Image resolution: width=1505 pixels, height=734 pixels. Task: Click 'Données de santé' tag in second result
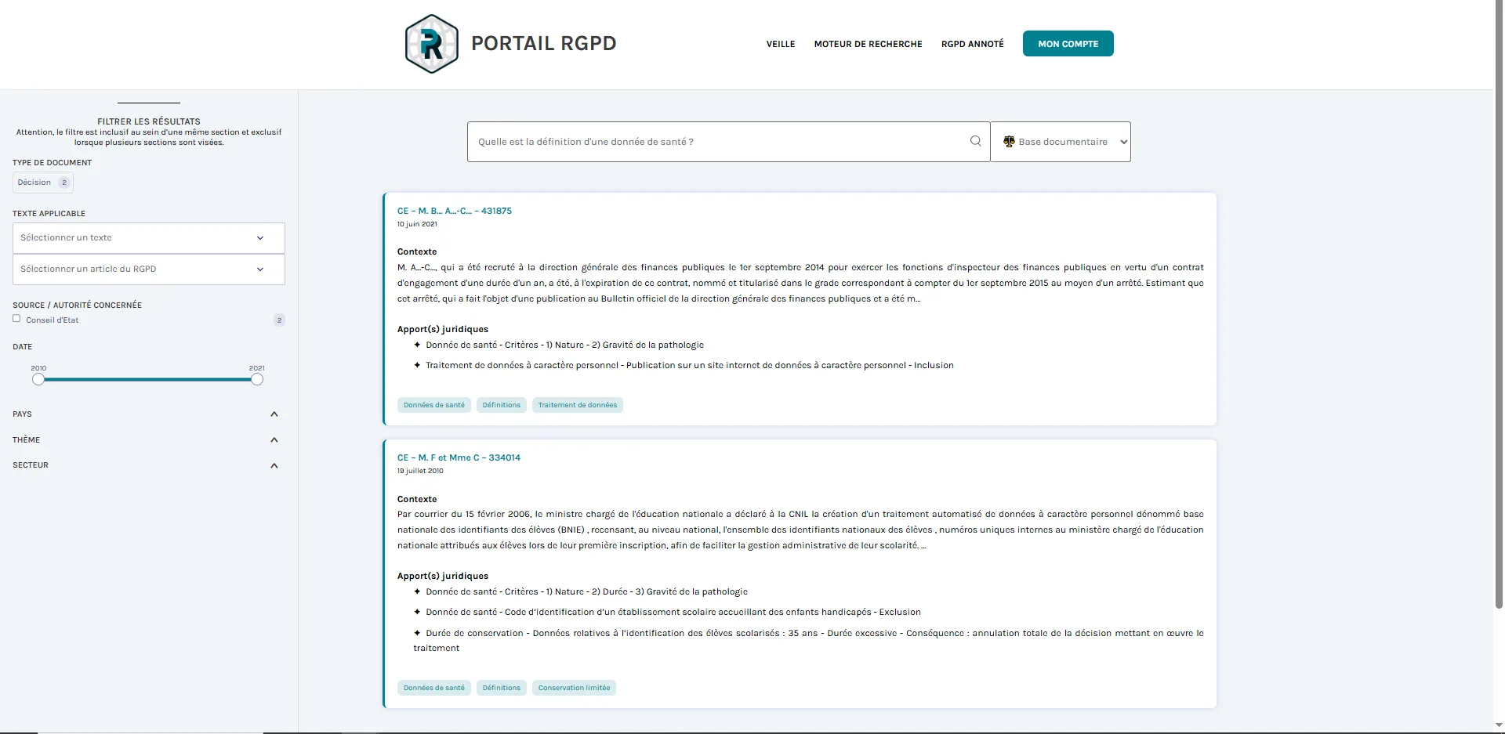(x=434, y=688)
